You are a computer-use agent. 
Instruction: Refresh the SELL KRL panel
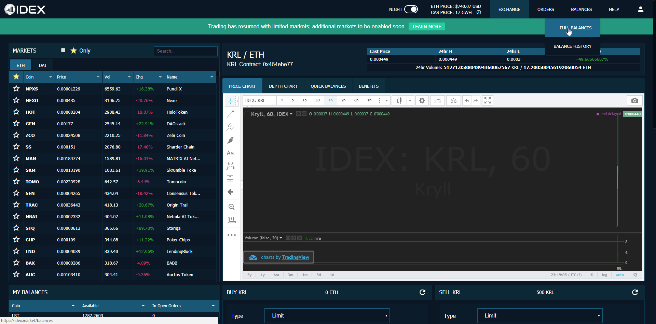pyautogui.click(x=635, y=292)
